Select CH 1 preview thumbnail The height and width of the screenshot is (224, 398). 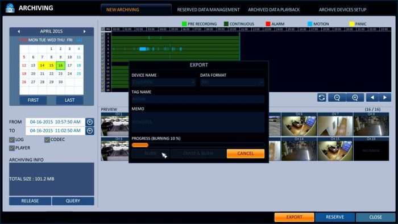(x=115, y=125)
